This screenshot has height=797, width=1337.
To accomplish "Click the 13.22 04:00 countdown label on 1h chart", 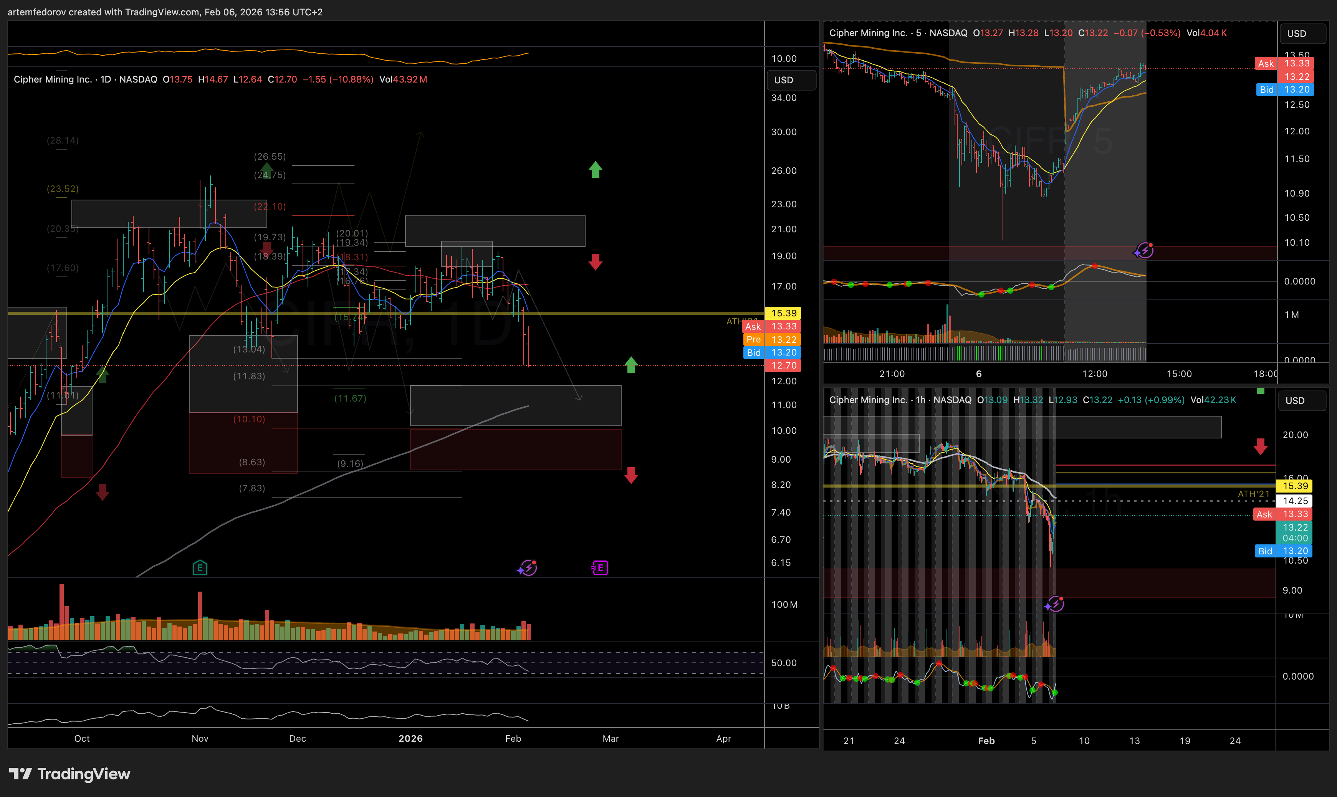I will click(1294, 532).
